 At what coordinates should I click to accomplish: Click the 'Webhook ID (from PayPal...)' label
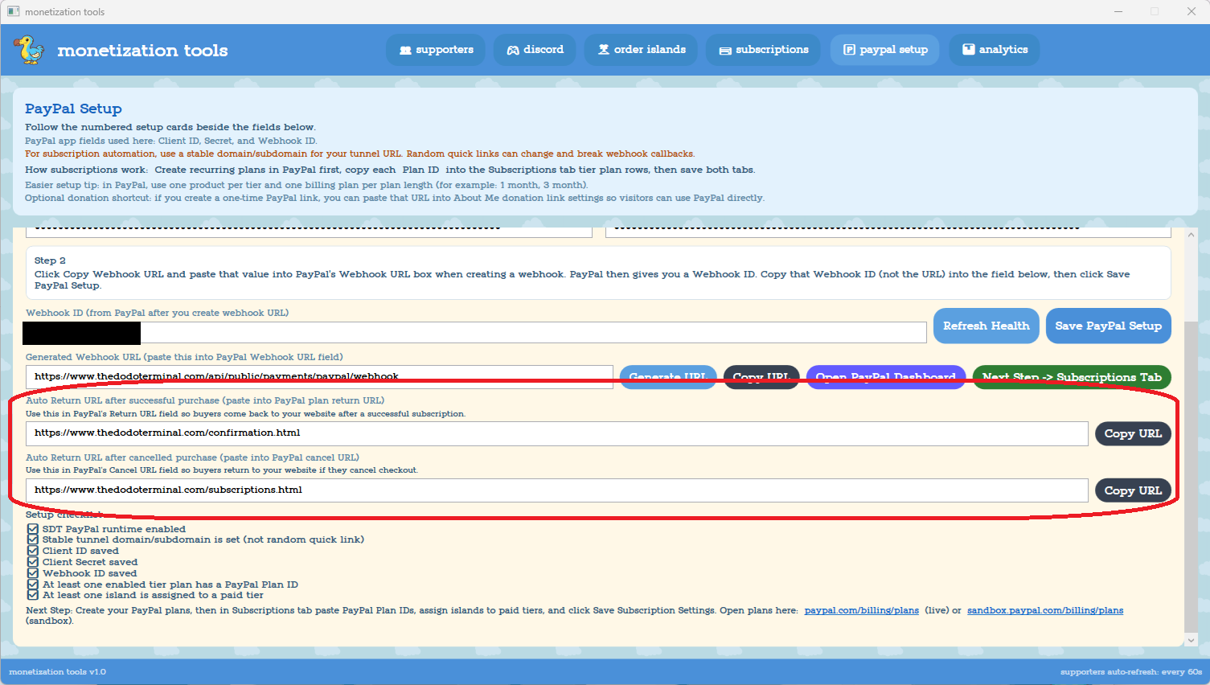[157, 313]
